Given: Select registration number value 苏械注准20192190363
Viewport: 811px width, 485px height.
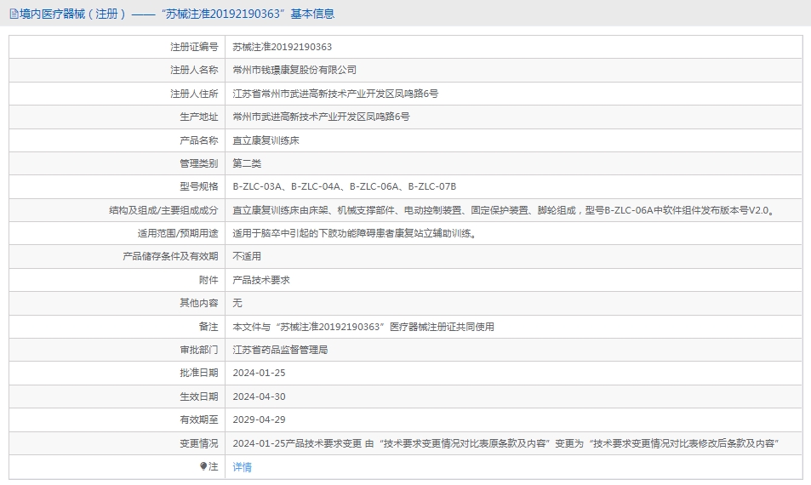Looking at the screenshot, I should [283, 47].
